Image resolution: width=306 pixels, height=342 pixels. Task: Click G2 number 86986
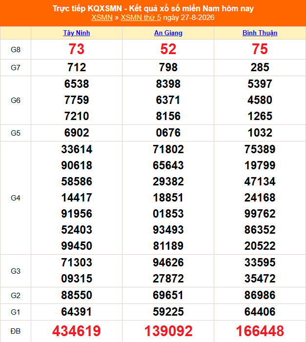pyautogui.click(x=260, y=295)
